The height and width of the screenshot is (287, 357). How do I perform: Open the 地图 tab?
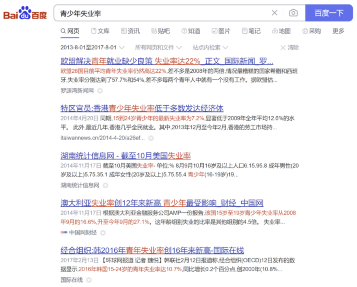(x=281, y=31)
